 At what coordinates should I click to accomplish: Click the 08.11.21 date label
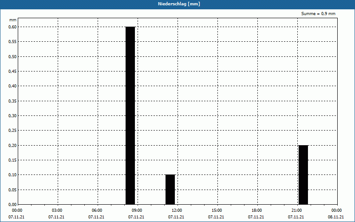click(x=336, y=217)
